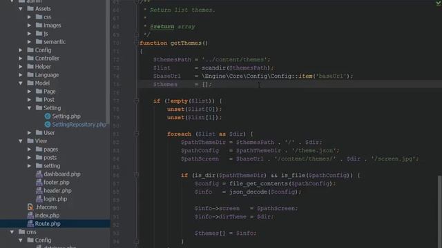Image resolution: width=442 pixels, height=248 pixels.
Task: Collapse the Model folder arrow
Action: tap(21, 83)
